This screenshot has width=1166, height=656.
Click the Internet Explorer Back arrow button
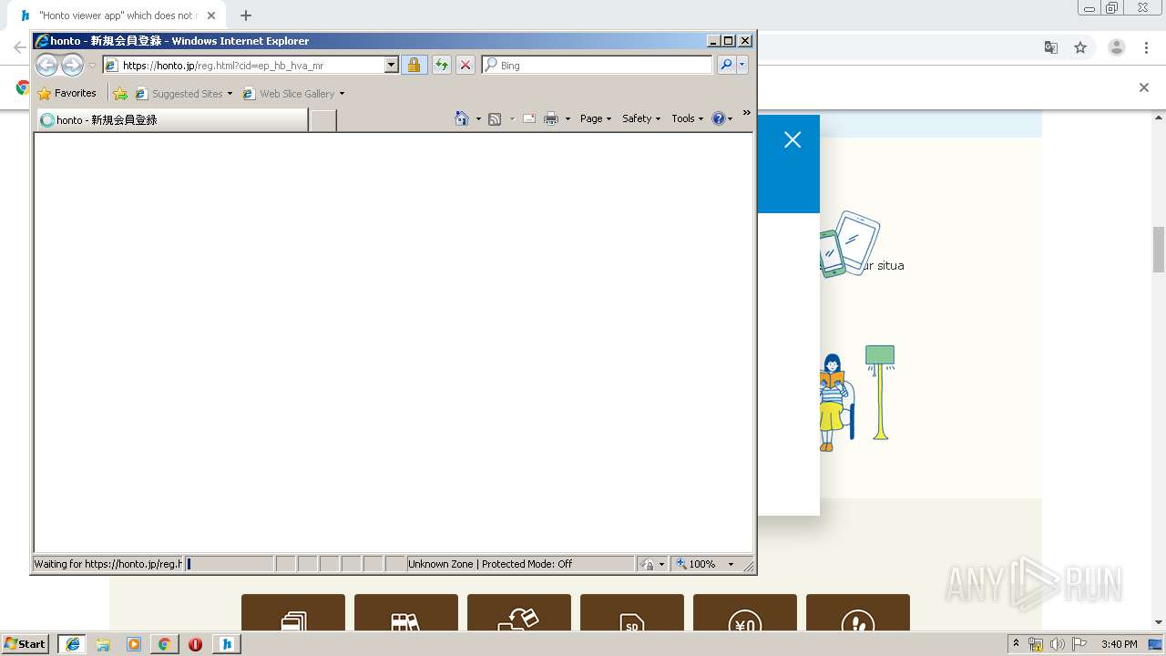pos(47,65)
